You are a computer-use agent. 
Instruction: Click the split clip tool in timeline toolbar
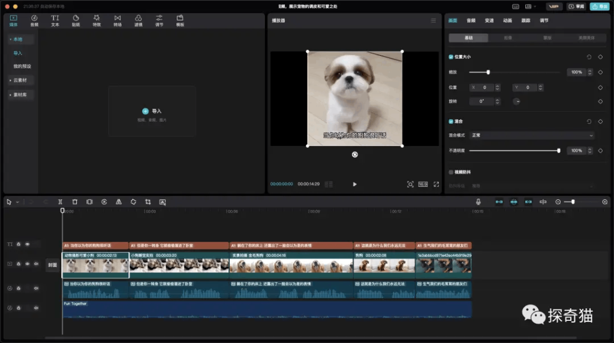coord(60,202)
